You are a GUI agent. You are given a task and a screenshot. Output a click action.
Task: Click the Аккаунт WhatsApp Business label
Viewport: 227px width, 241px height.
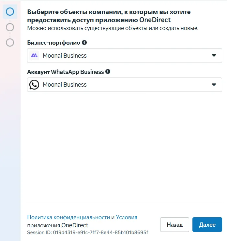tap(66, 72)
